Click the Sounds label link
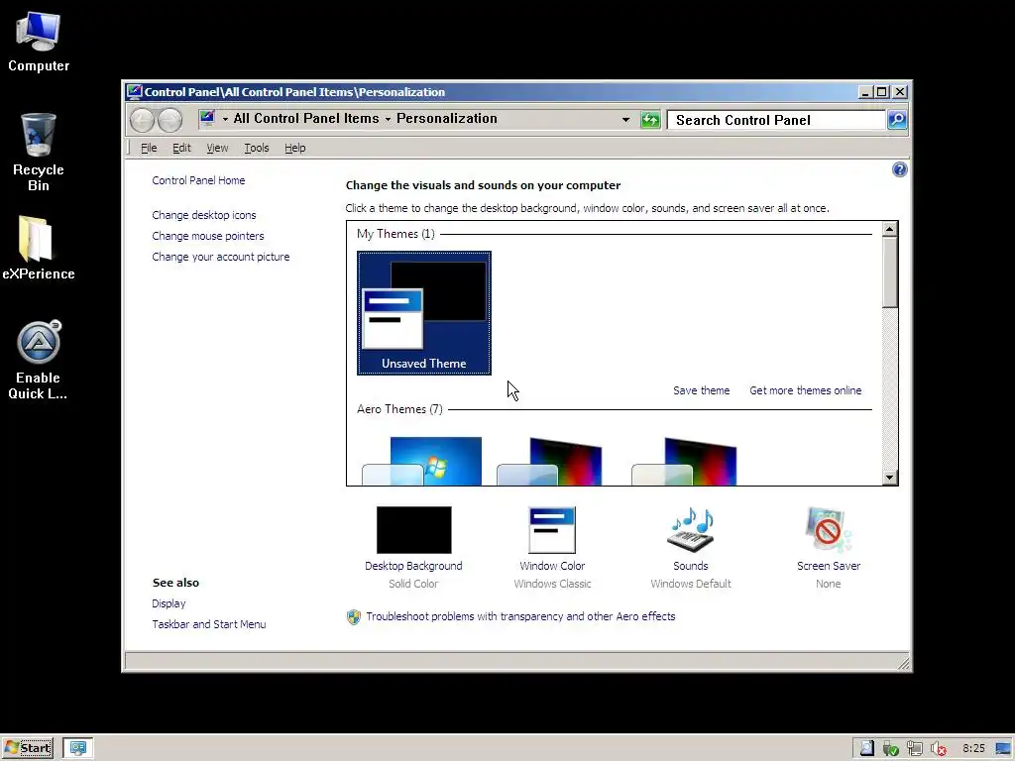The height and width of the screenshot is (761, 1015). click(691, 566)
